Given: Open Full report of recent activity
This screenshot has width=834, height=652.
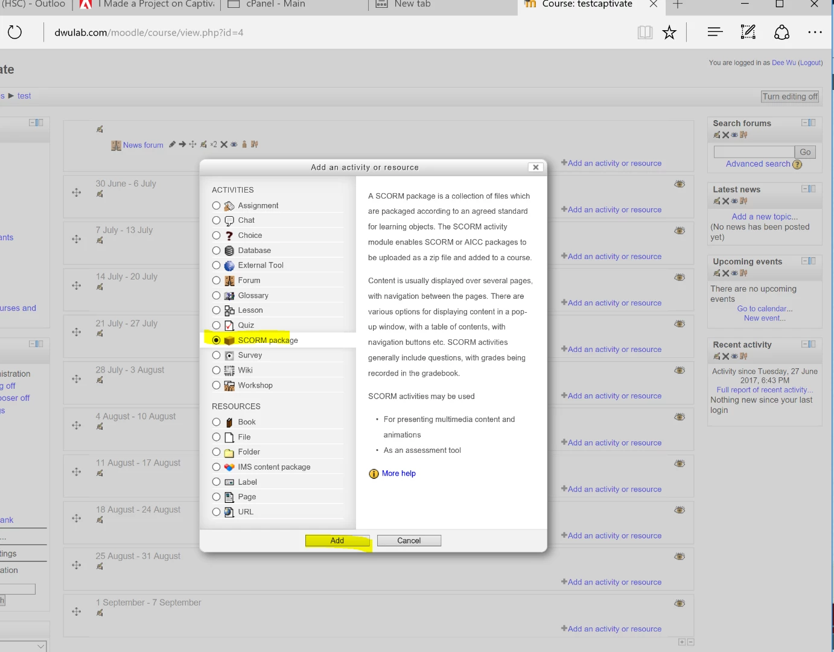Looking at the screenshot, I should point(765,390).
